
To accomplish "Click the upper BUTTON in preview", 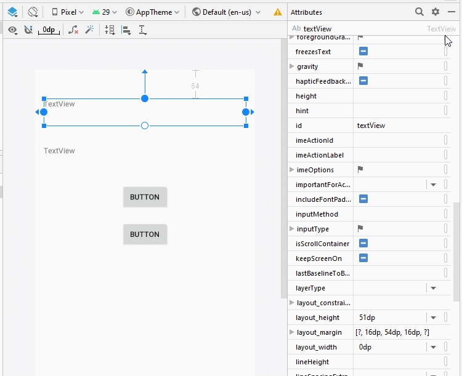I will coord(145,197).
